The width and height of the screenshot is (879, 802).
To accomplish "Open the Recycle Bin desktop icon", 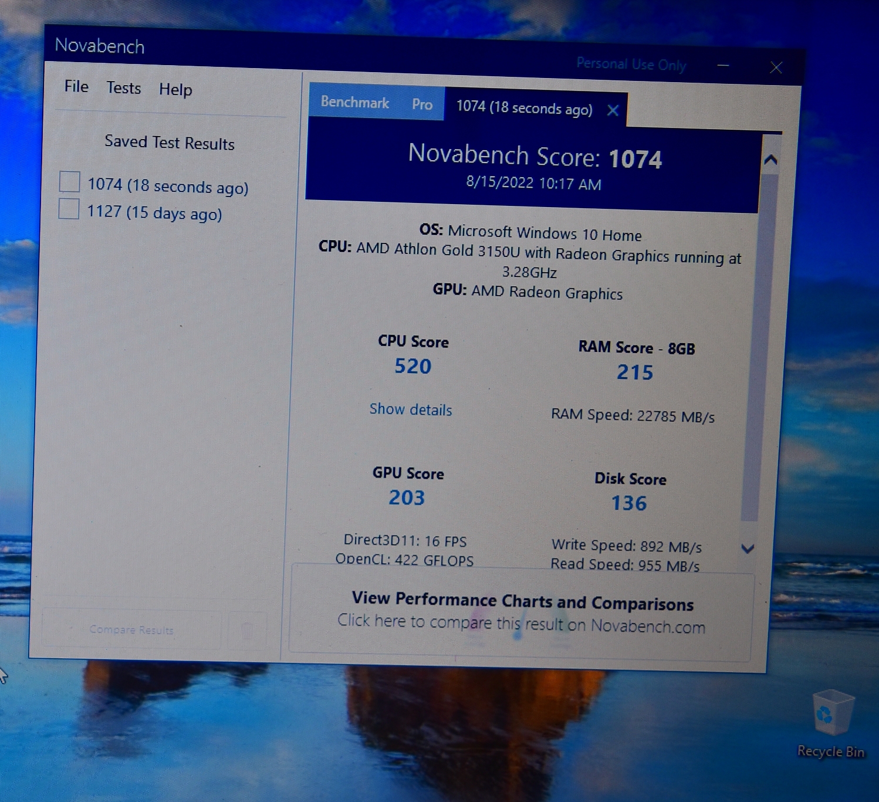I will tap(832, 724).
